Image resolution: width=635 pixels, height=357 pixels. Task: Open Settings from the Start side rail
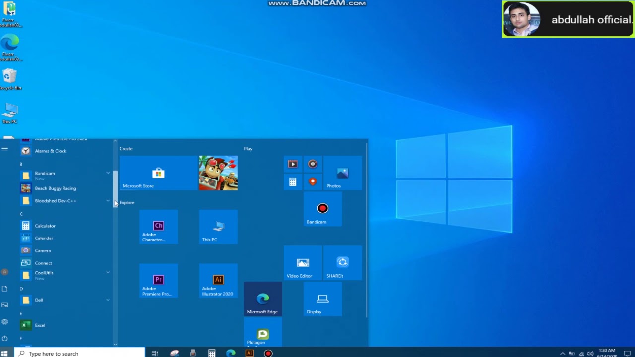click(x=5, y=322)
